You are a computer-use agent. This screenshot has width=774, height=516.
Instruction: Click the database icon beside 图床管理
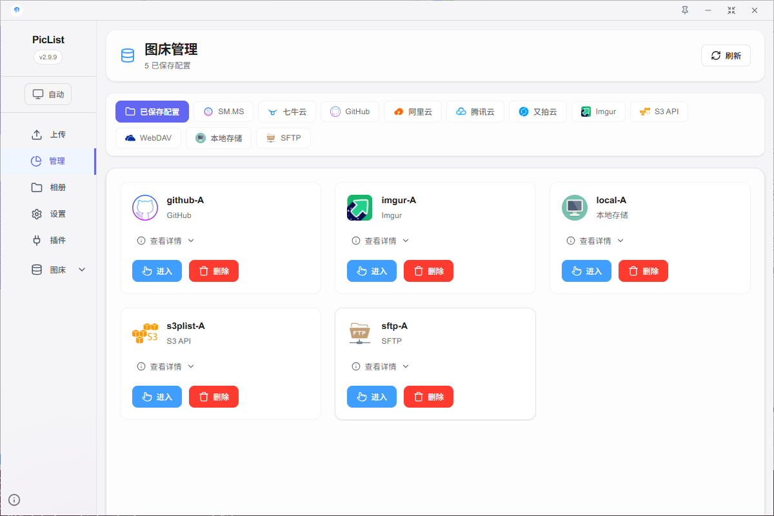click(x=128, y=55)
